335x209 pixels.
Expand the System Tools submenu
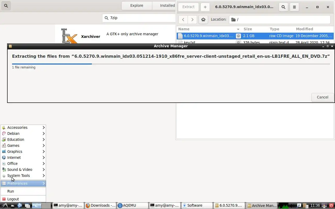point(23,176)
